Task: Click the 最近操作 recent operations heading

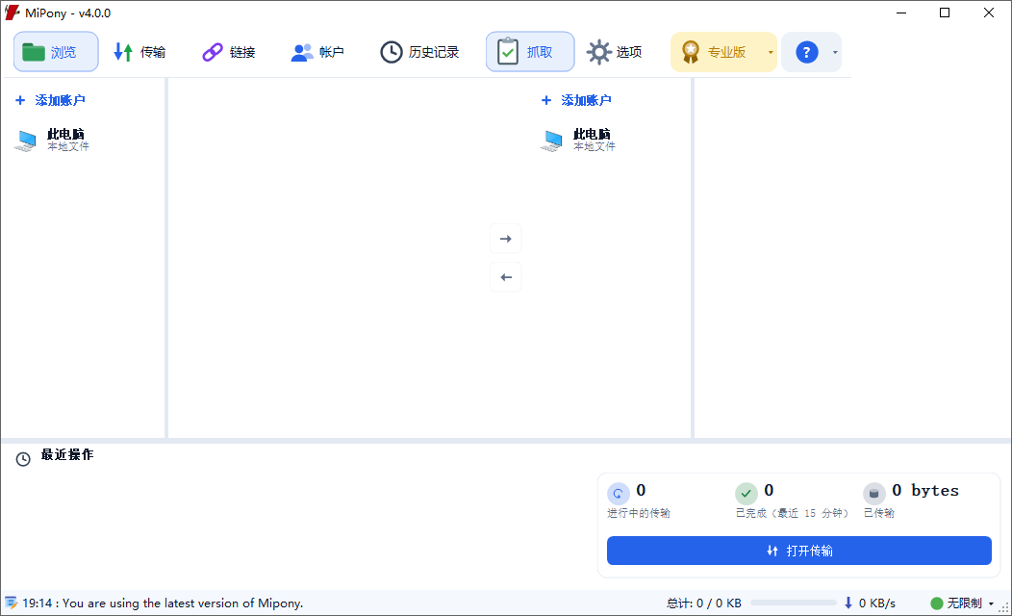Action: (67, 454)
